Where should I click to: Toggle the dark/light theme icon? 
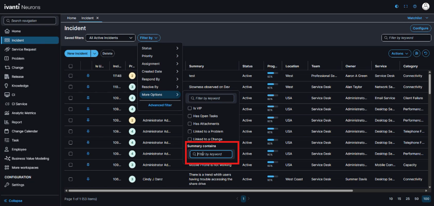point(396,6)
